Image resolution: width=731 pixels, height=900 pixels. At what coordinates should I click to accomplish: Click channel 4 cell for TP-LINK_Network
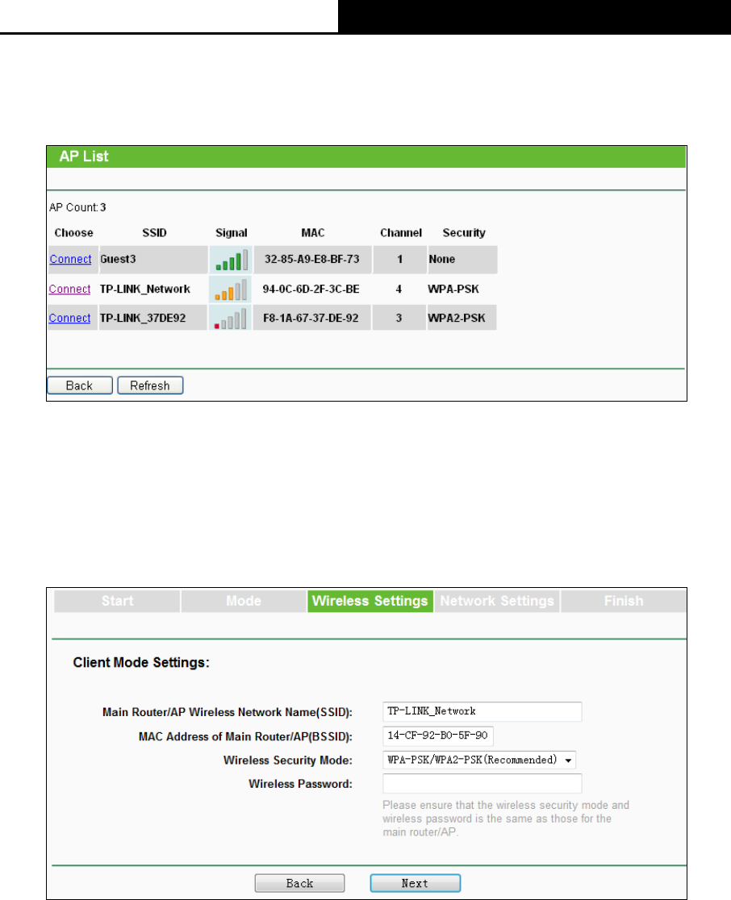point(399,290)
